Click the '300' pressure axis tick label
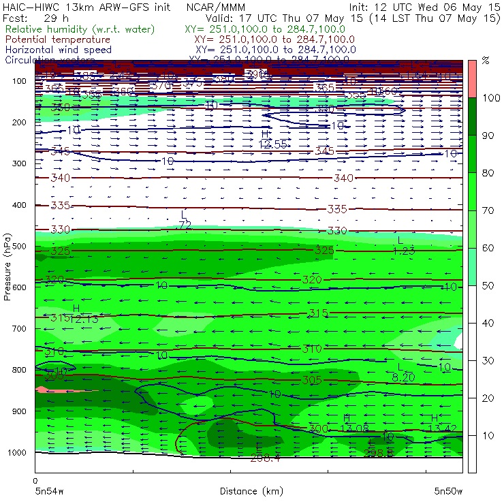 [x=19, y=163]
